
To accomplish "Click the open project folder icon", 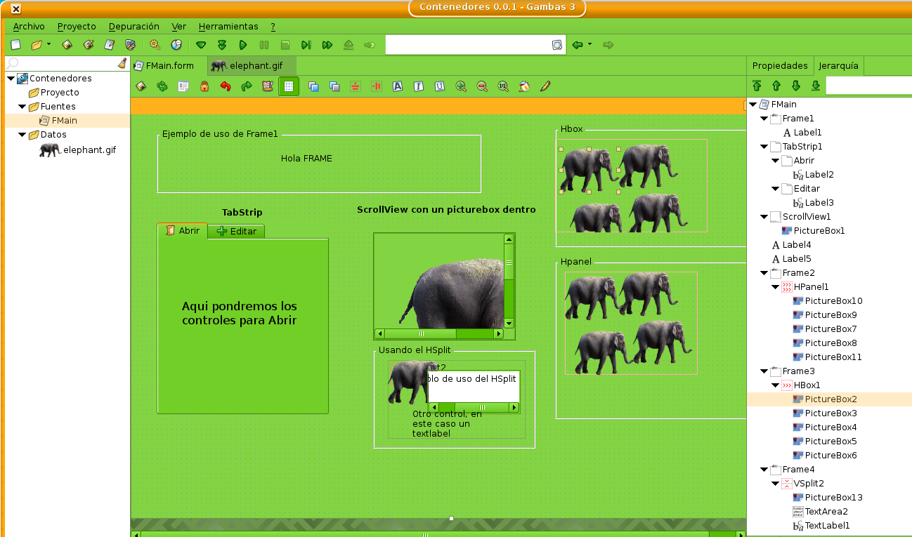I will click(37, 45).
